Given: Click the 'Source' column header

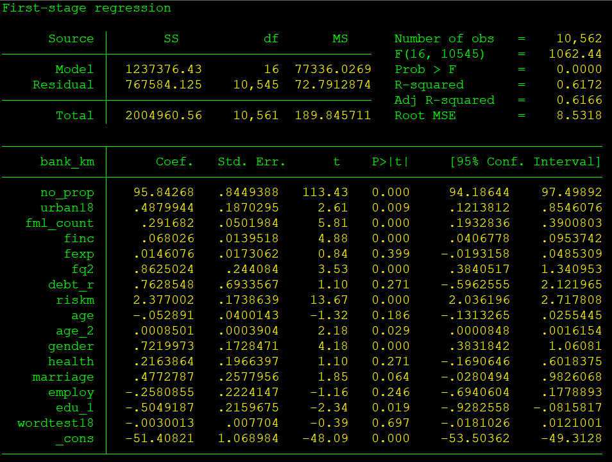Looking at the screenshot, I should pos(71,38).
